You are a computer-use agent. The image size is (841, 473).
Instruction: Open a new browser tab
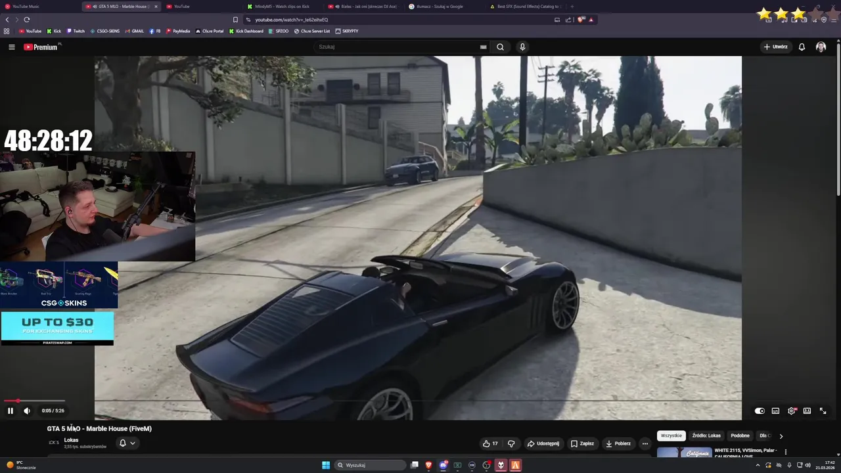click(572, 7)
